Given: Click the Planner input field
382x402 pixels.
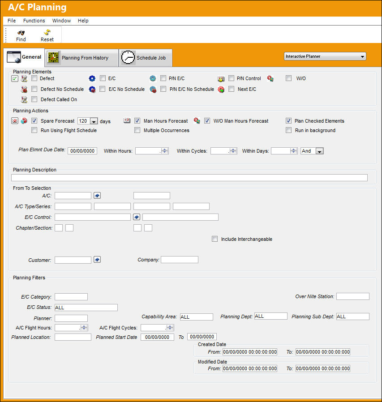Looking at the screenshot, I should (71, 318).
